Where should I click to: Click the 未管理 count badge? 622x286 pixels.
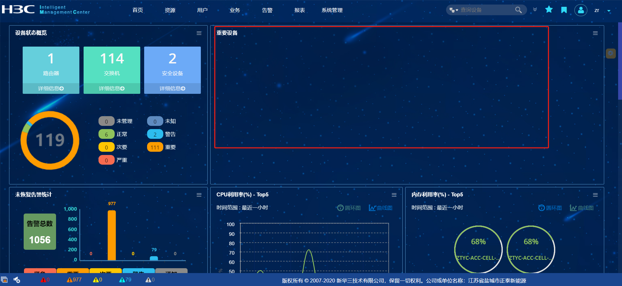106,121
